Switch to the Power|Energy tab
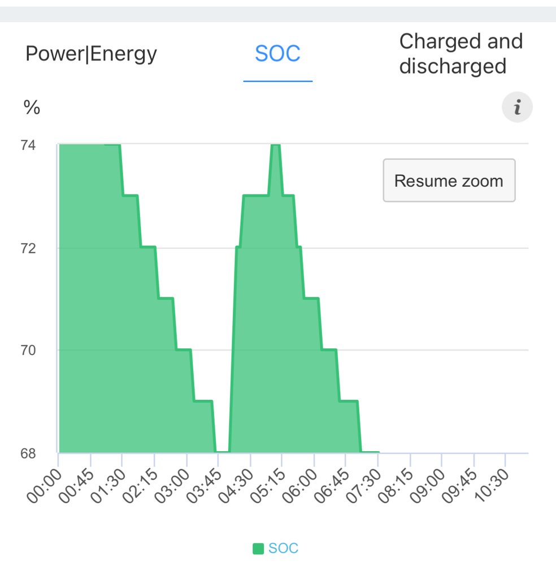This screenshot has height=579, width=556. tap(91, 54)
